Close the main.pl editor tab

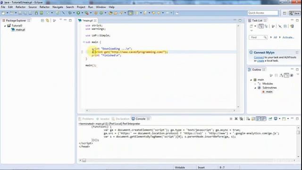tap(95, 20)
